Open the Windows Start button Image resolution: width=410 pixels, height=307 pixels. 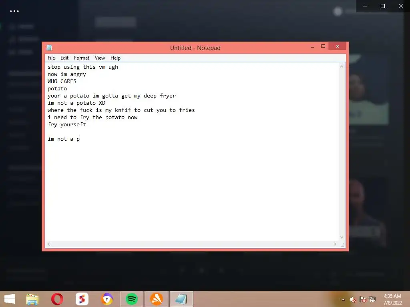pyautogui.click(x=10, y=299)
